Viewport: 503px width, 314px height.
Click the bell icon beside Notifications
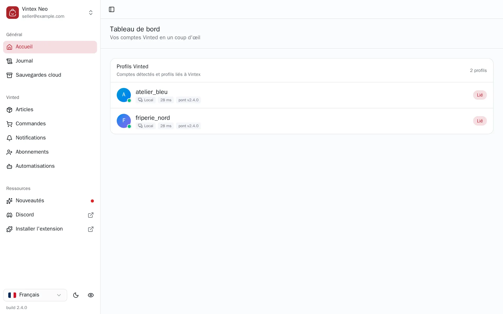coord(9,138)
